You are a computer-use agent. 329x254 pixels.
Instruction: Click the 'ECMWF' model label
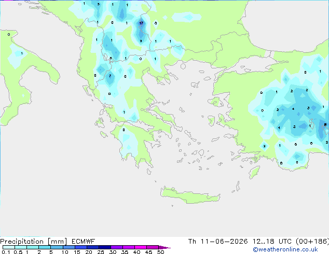coord(84,242)
